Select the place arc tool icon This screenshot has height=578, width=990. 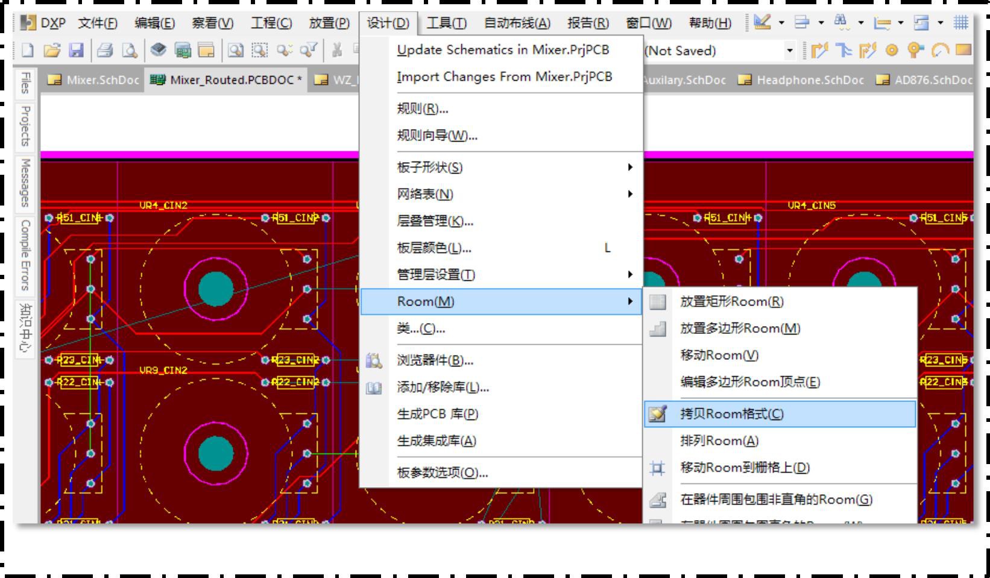(940, 51)
